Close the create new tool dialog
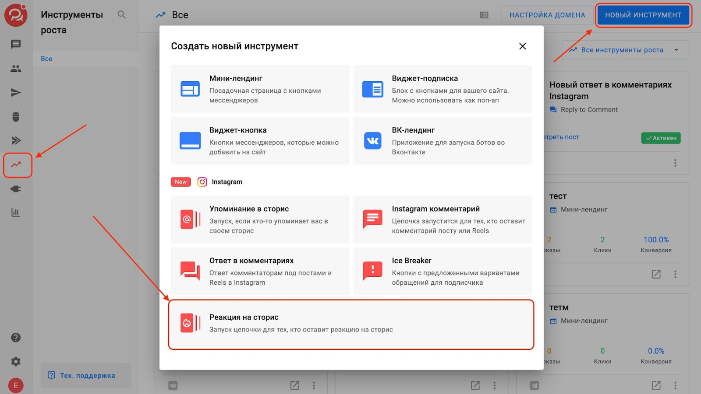The image size is (701, 394). tap(522, 46)
